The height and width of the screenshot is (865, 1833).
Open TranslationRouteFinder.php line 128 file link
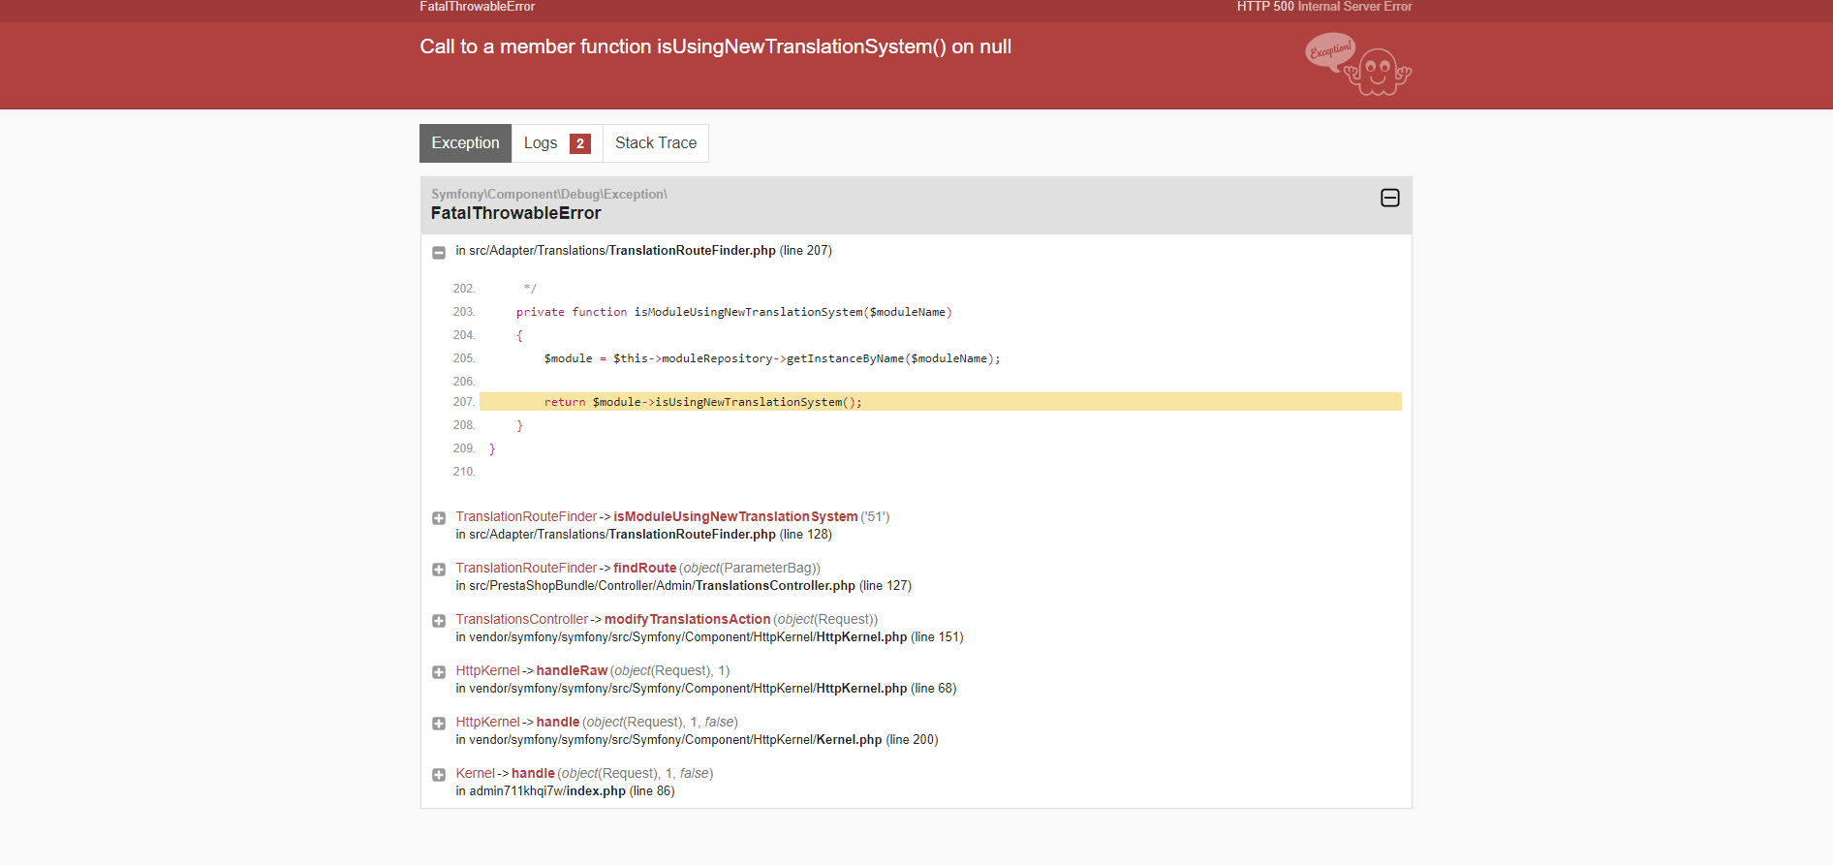click(643, 535)
